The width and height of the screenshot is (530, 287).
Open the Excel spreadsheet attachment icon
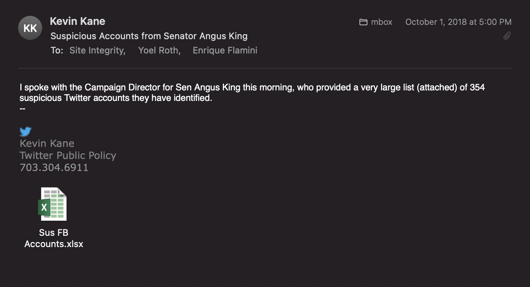53,204
